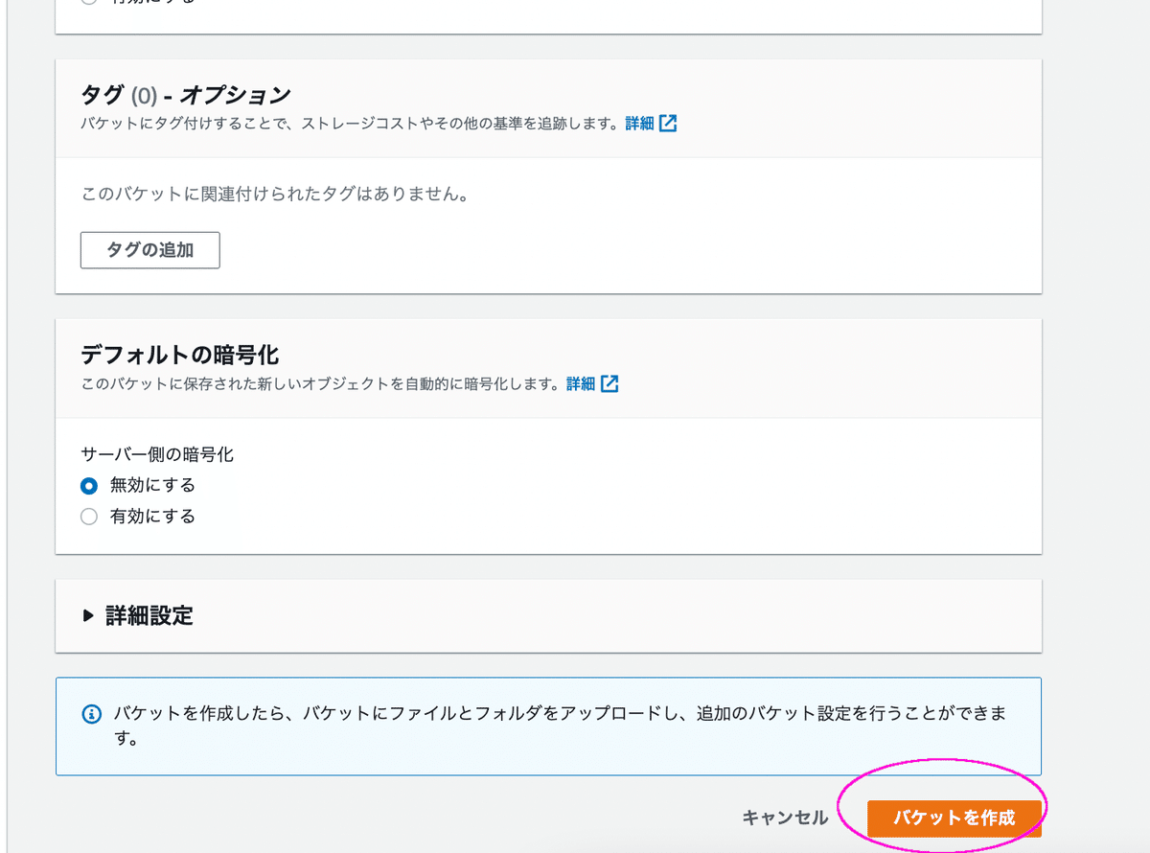Image resolution: width=1150 pixels, height=853 pixels.
Task: Select 有効にする to enable server-side encryption
Action: [x=89, y=517]
